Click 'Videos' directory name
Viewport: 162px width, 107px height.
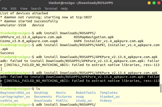(106, 101)
